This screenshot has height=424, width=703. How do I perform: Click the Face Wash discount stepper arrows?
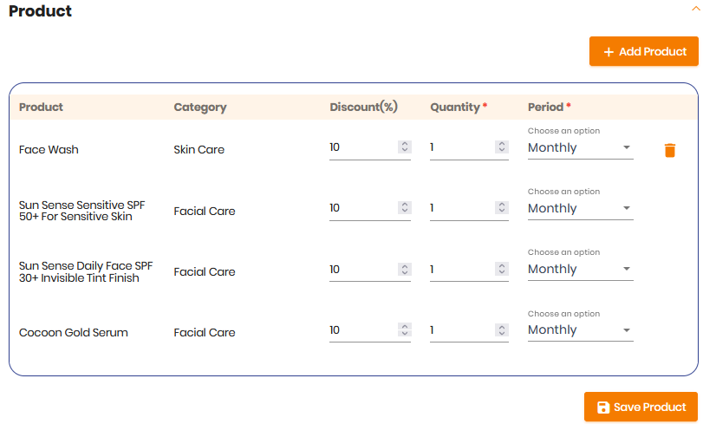click(405, 147)
